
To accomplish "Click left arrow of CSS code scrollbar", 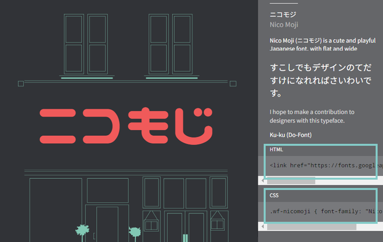I will (x=263, y=226).
